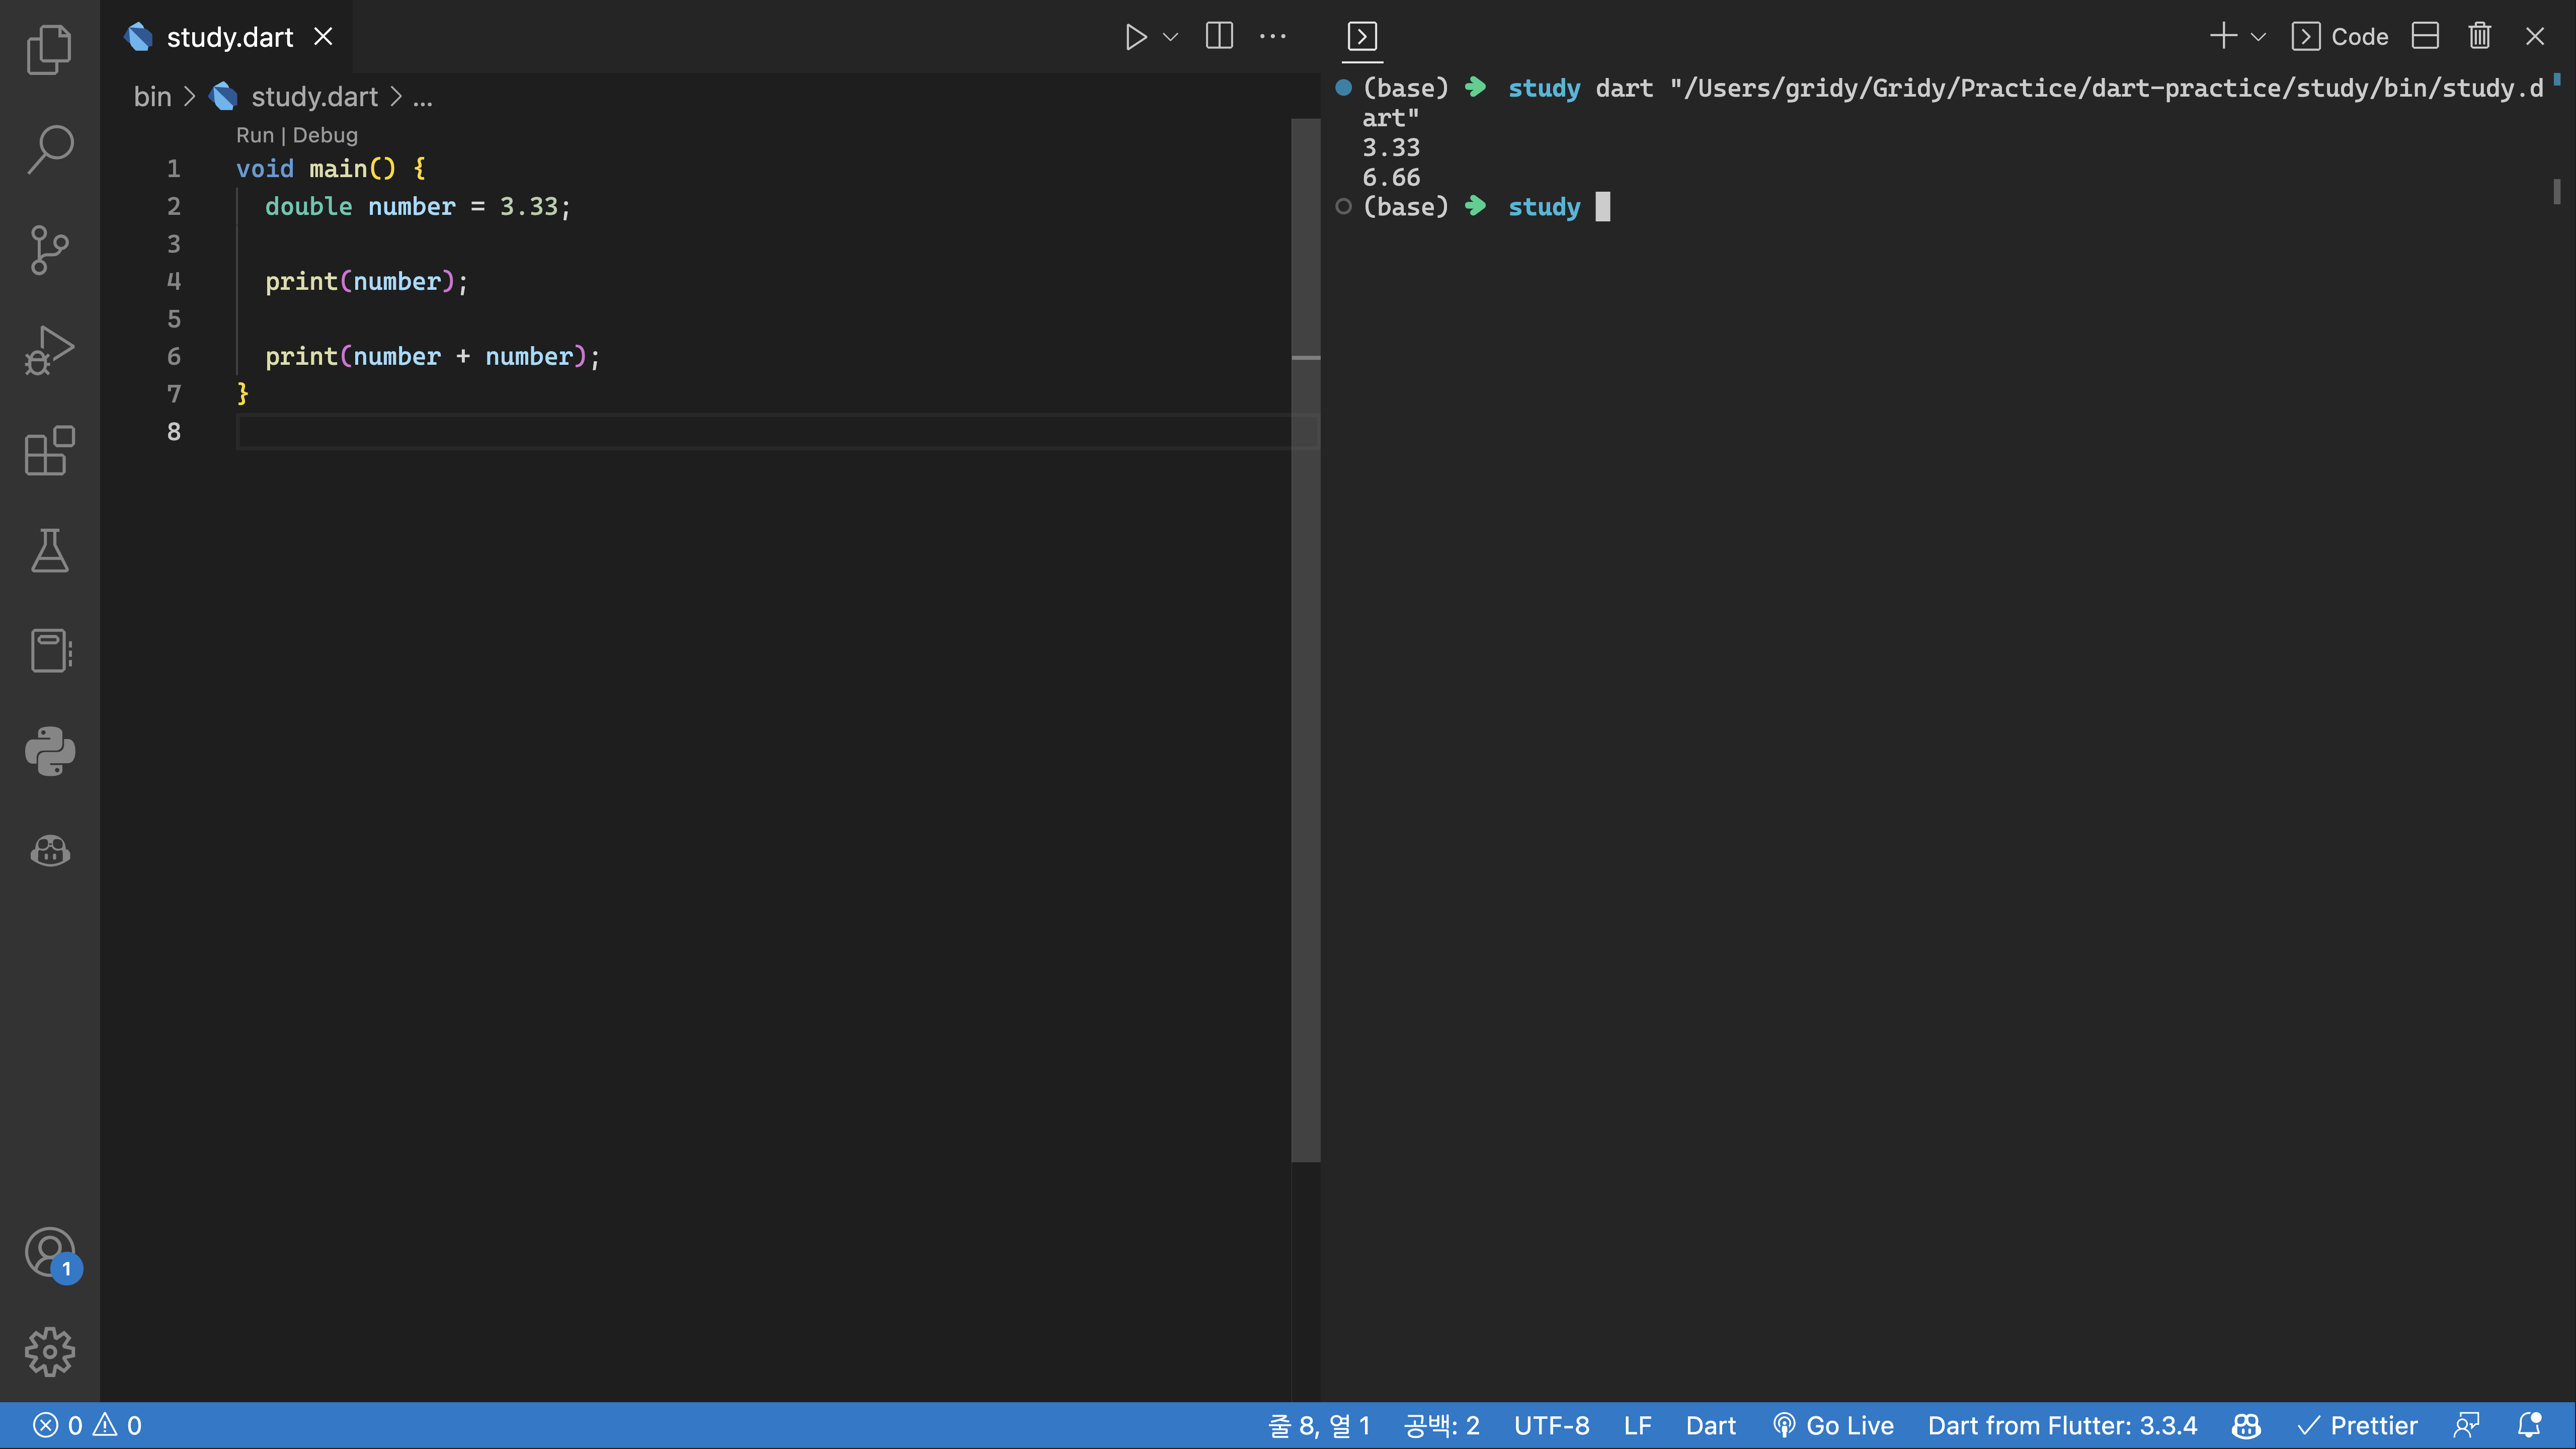Select the study.dart editor tab
This screenshot has height=1449, width=2576.
coord(229,37)
